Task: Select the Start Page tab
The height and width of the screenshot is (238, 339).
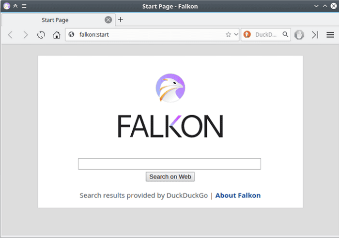Action: pyautogui.click(x=59, y=20)
